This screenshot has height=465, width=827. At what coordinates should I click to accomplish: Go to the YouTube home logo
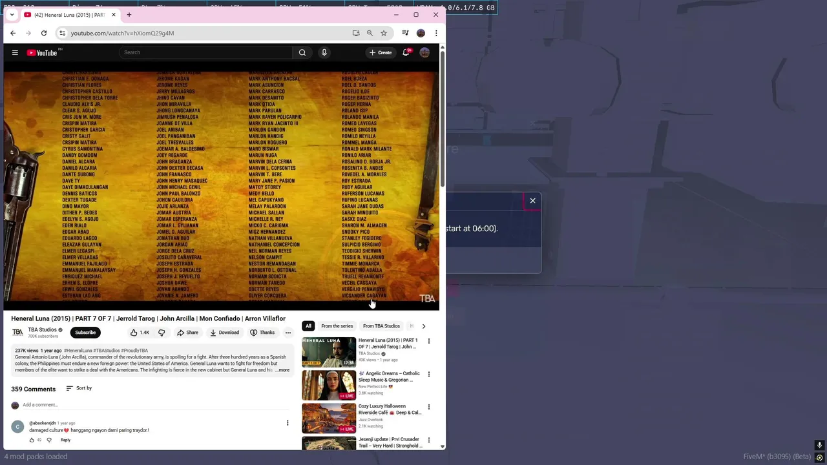tap(43, 52)
